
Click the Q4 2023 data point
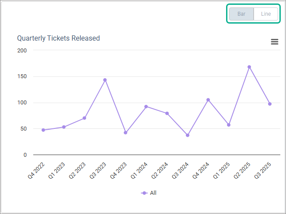click(x=126, y=133)
